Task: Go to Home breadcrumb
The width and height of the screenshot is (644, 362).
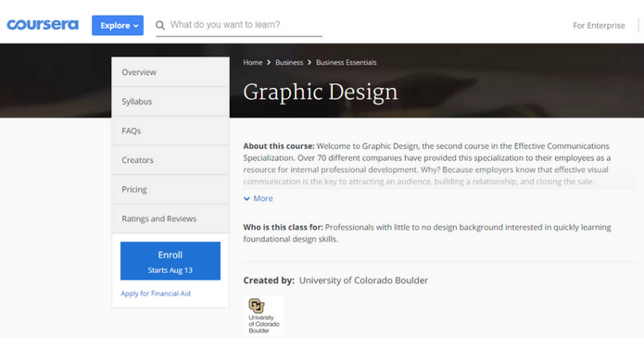Action: point(253,62)
